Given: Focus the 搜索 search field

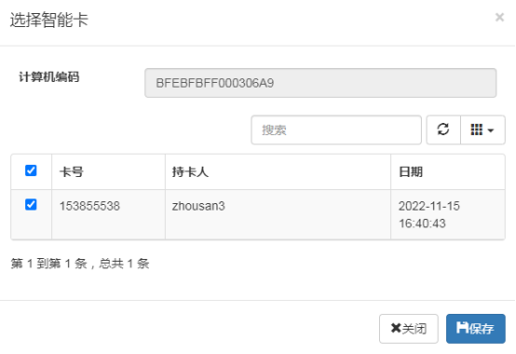Looking at the screenshot, I should point(336,129).
